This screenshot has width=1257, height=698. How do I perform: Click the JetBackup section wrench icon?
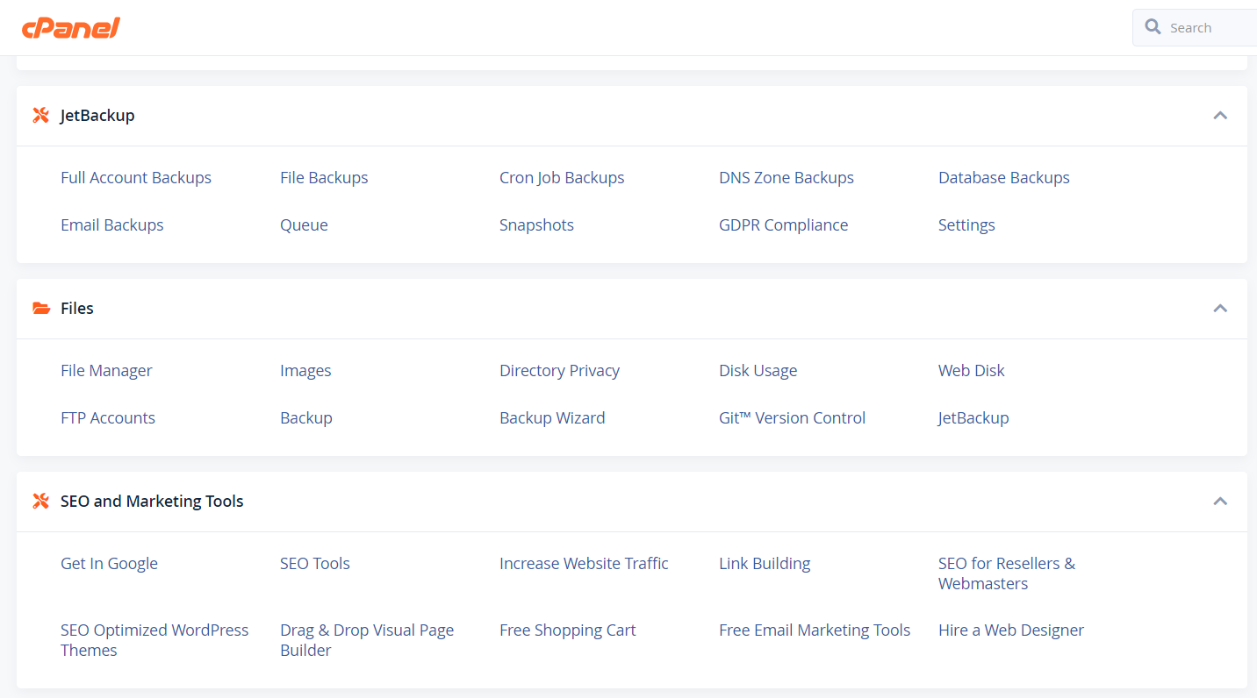click(x=40, y=115)
